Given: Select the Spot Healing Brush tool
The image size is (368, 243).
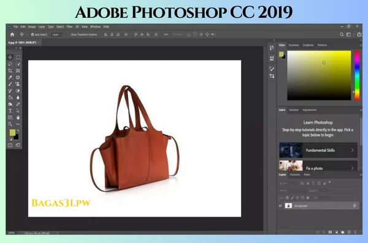Looking at the screenshot, I should (x=18, y=77).
